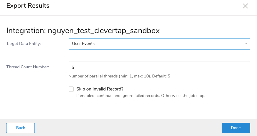Image resolution: width=257 pixels, height=136 pixels.
Task: Click the chevron arrow in the User Events combo box
Action: click(246, 44)
